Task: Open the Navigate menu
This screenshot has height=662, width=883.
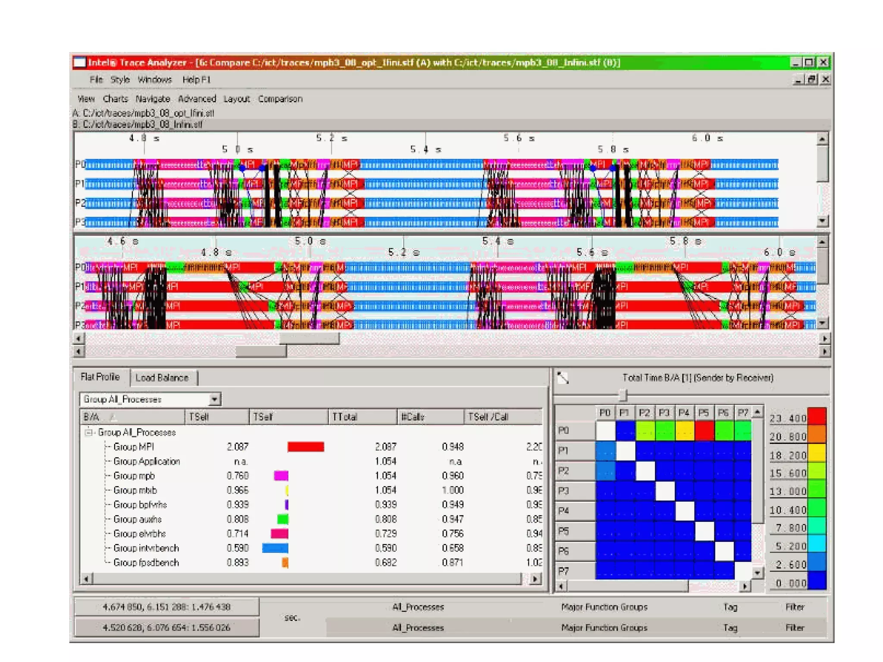Action: [x=153, y=99]
